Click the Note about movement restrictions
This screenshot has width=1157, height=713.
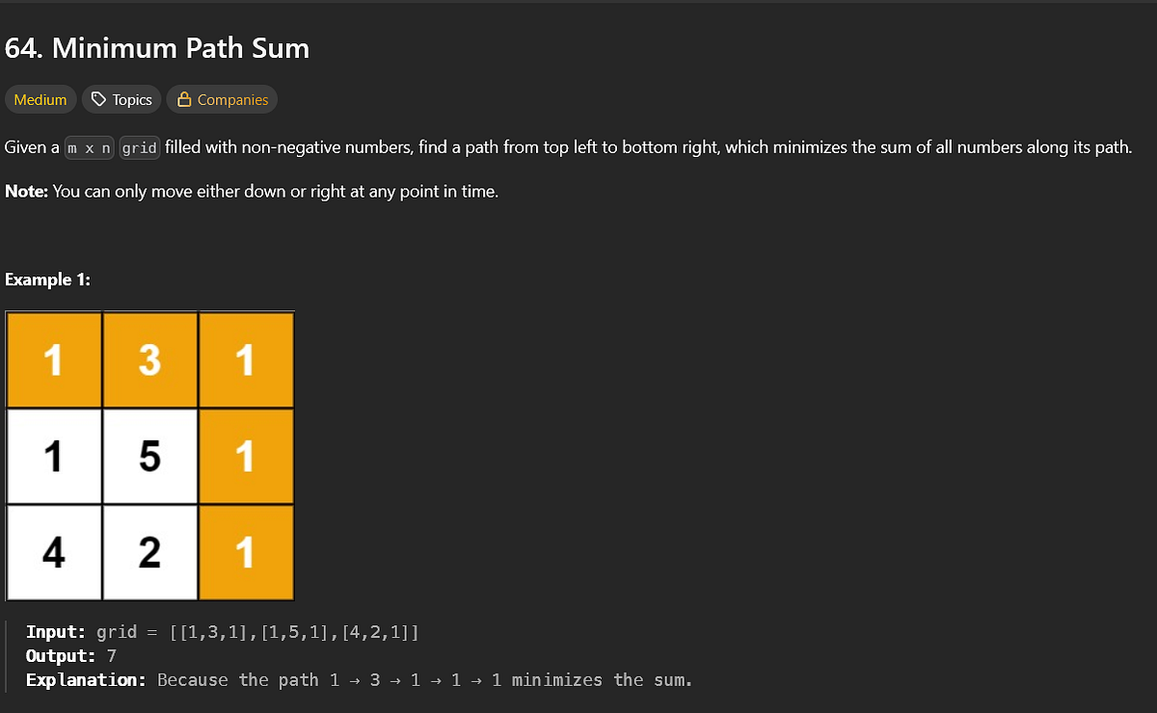click(251, 191)
